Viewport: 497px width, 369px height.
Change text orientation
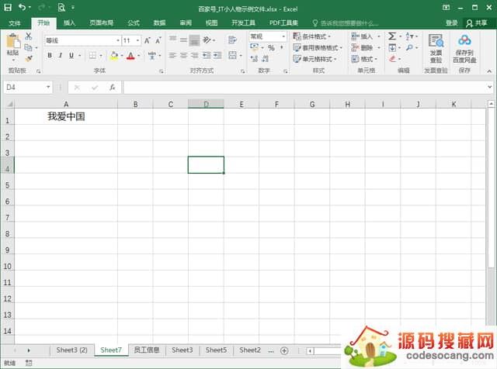tap(207, 40)
